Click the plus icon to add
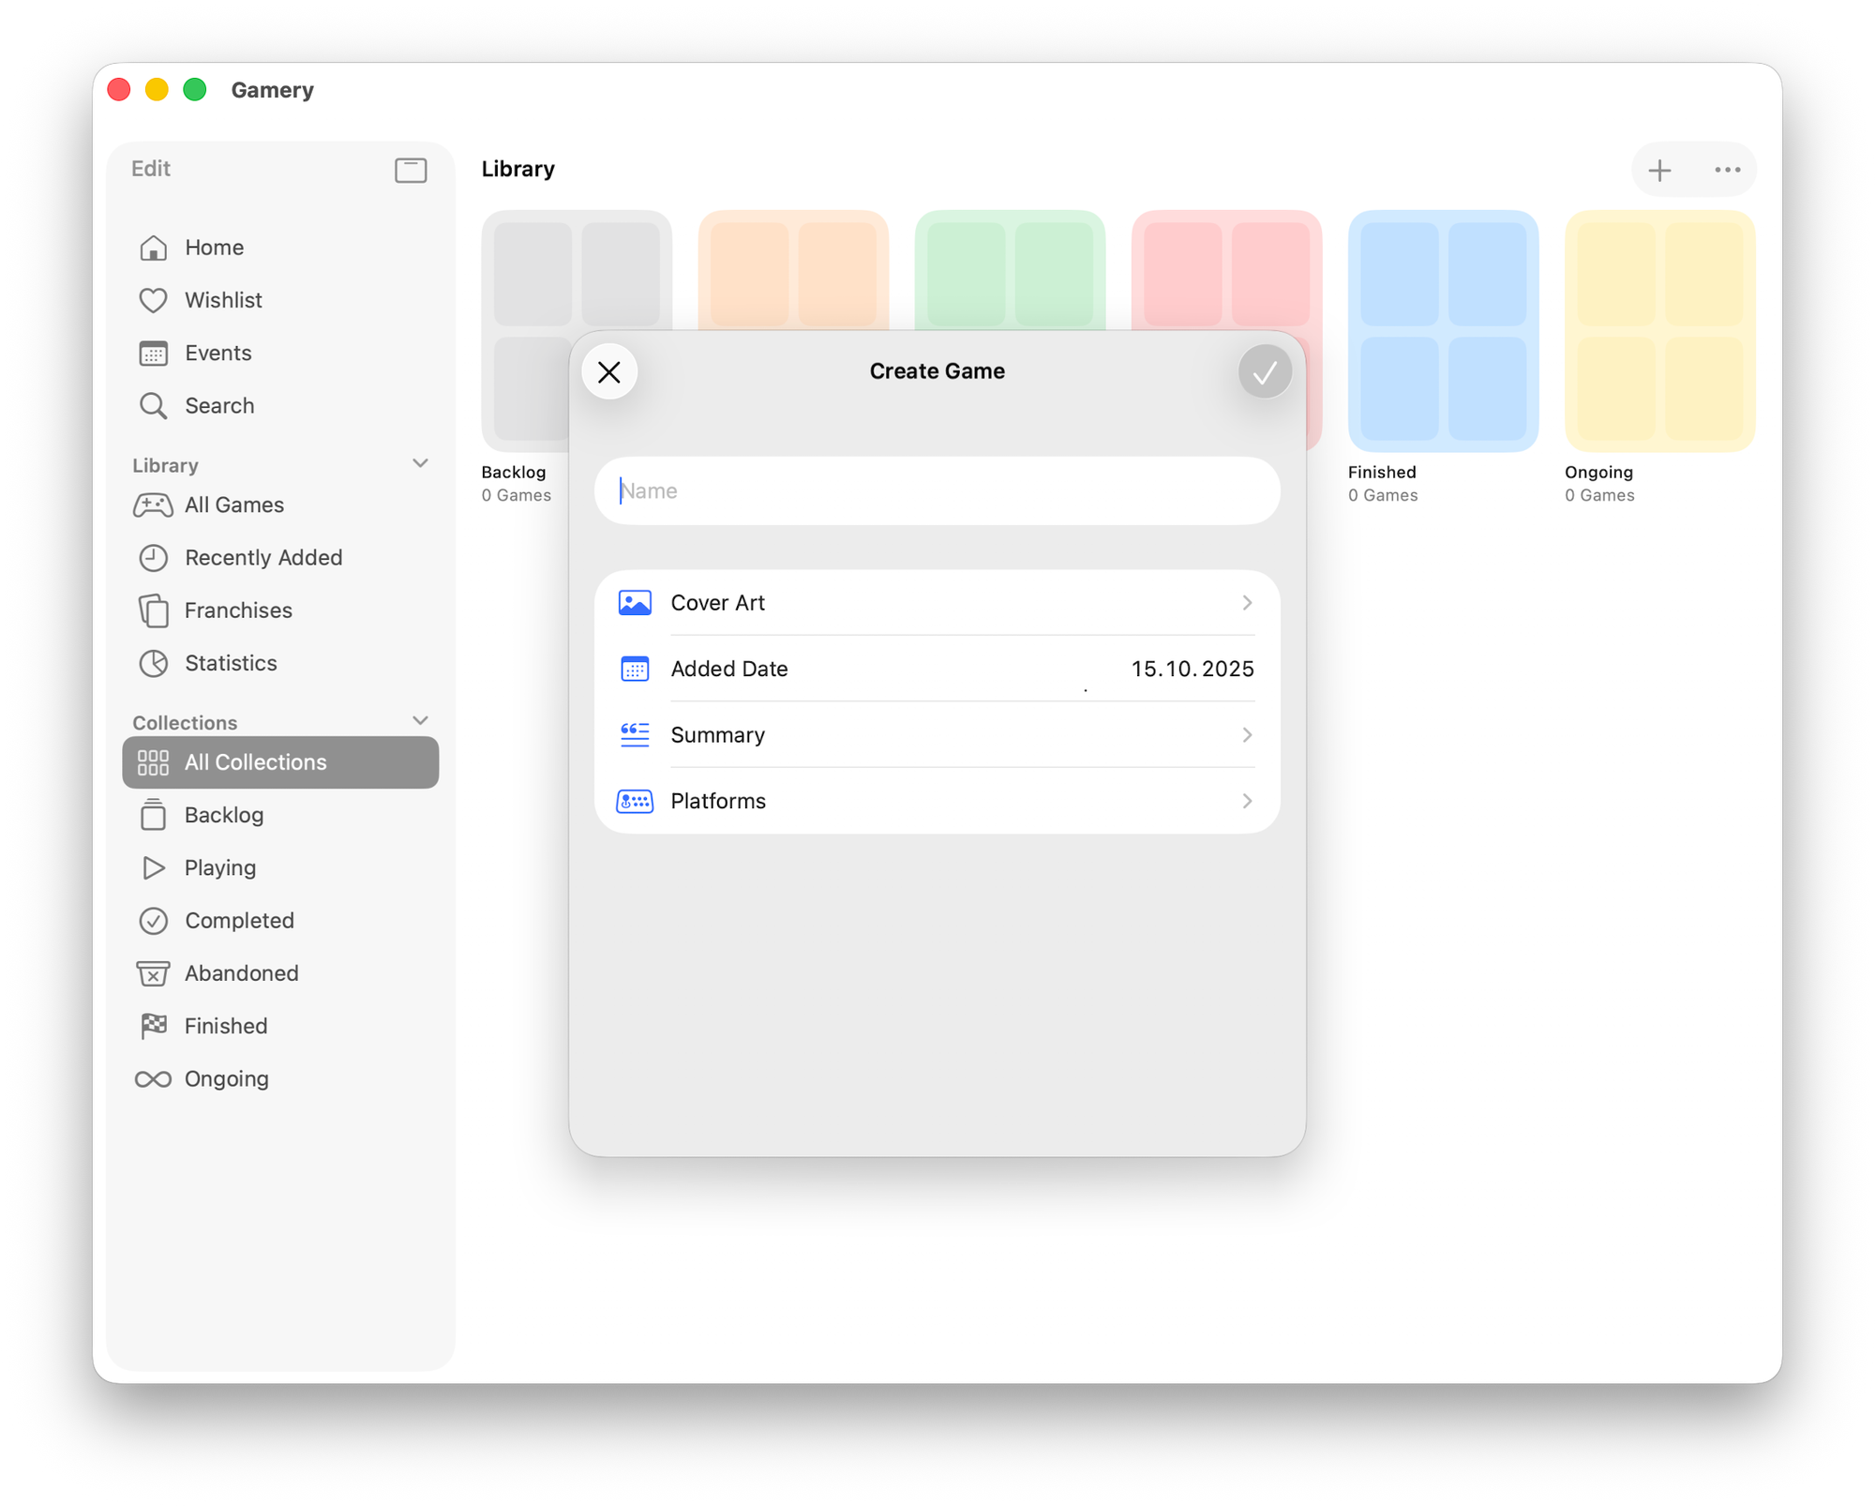The width and height of the screenshot is (1875, 1506). coord(1659,170)
